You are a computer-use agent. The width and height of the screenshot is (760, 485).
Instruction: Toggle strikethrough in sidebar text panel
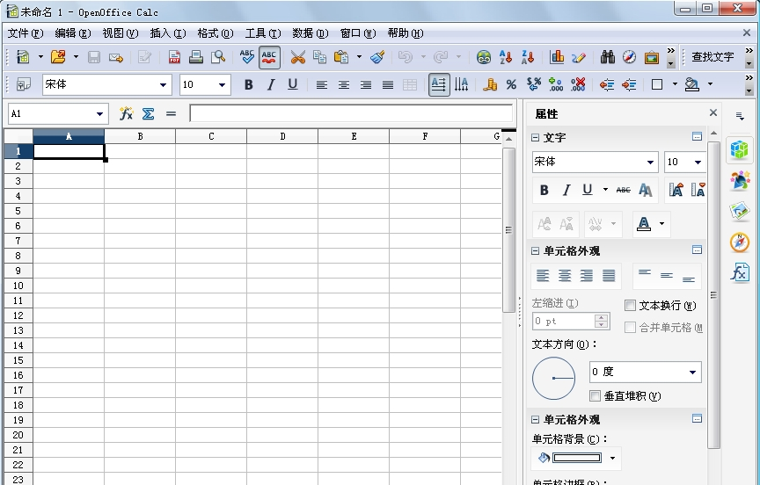click(x=624, y=191)
